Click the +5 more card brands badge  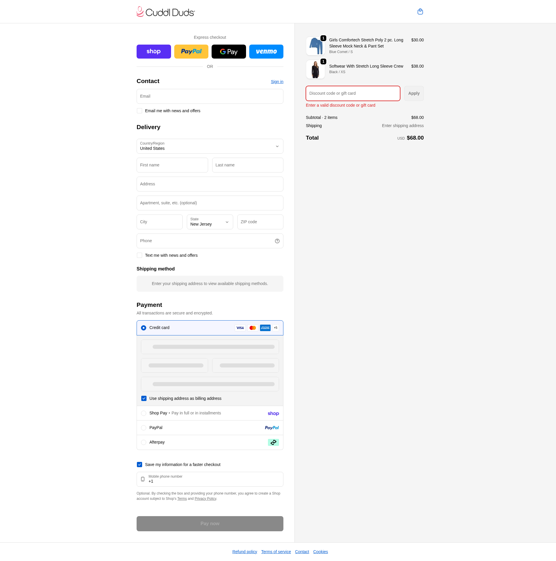[276, 328]
